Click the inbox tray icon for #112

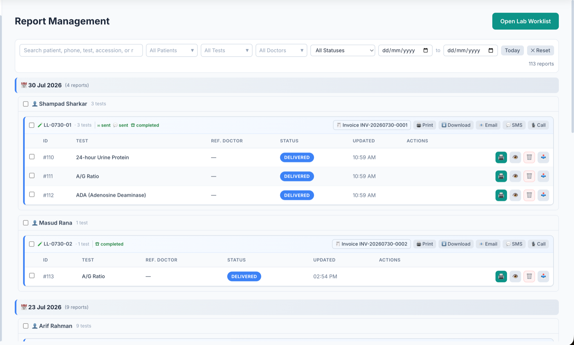[x=544, y=195]
